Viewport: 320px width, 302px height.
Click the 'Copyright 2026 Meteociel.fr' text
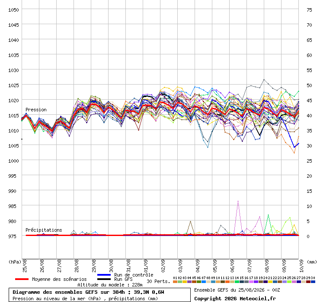235,299
